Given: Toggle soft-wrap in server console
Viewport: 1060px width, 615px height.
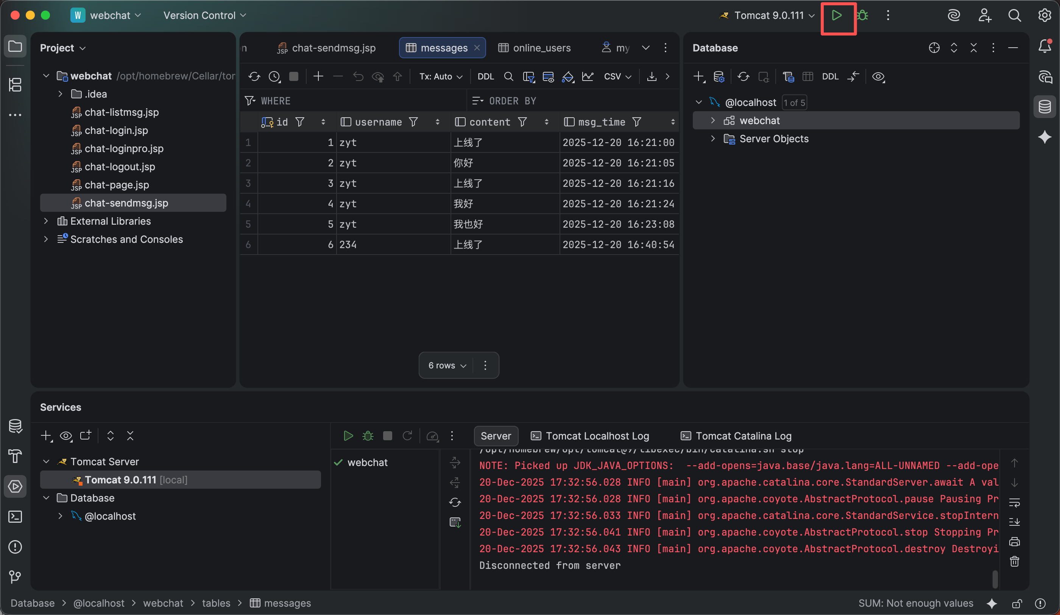Looking at the screenshot, I should click(1014, 502).
